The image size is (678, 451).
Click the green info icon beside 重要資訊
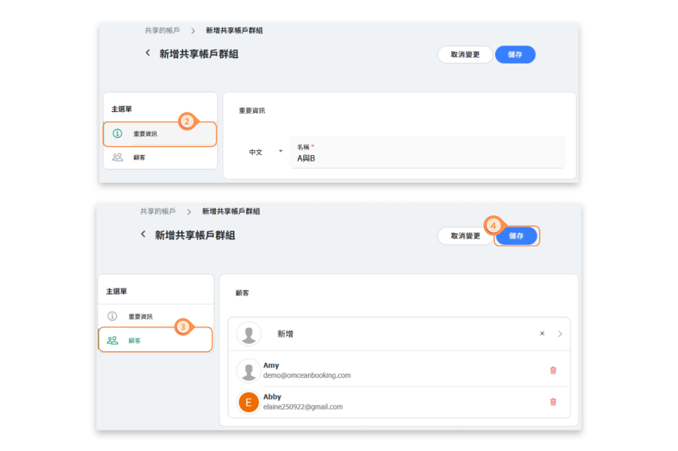(x=117, y=133)
